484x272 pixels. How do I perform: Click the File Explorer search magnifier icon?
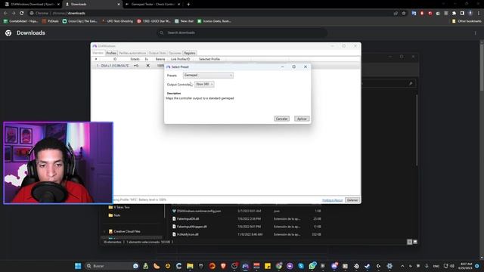(x=411, y=84)
